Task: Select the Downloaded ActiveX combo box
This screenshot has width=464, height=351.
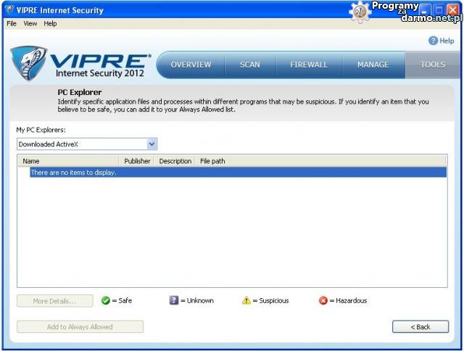Action: point(81,144)
